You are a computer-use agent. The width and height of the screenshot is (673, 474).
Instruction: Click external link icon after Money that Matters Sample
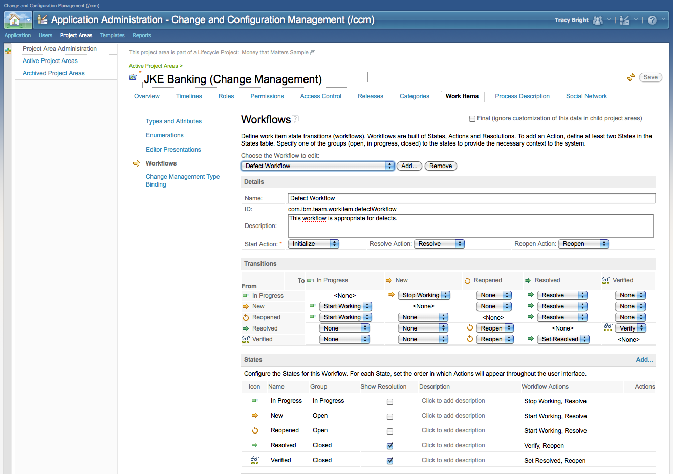313,53
